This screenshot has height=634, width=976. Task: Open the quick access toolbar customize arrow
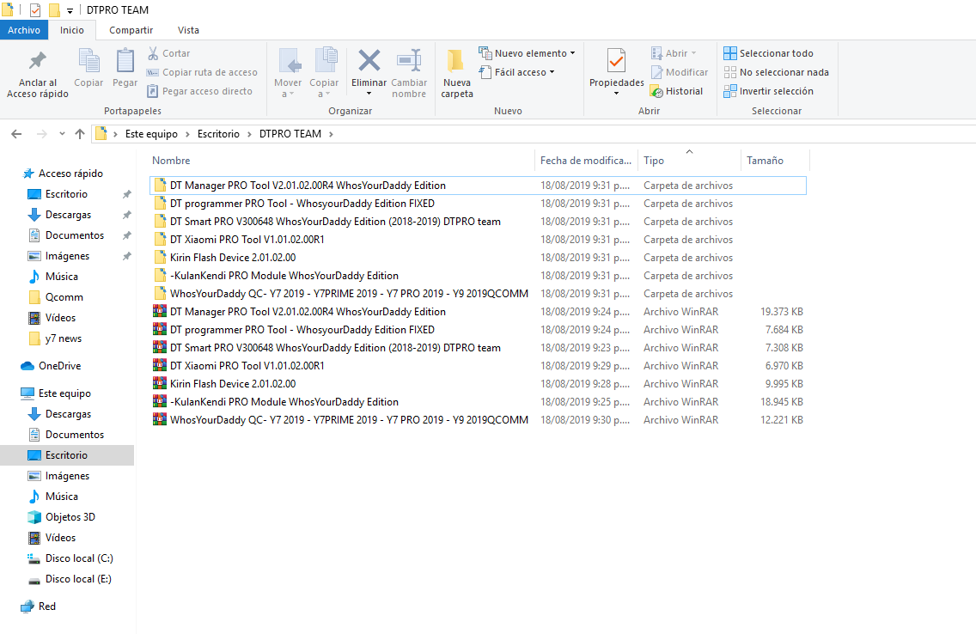coord(70,10)
